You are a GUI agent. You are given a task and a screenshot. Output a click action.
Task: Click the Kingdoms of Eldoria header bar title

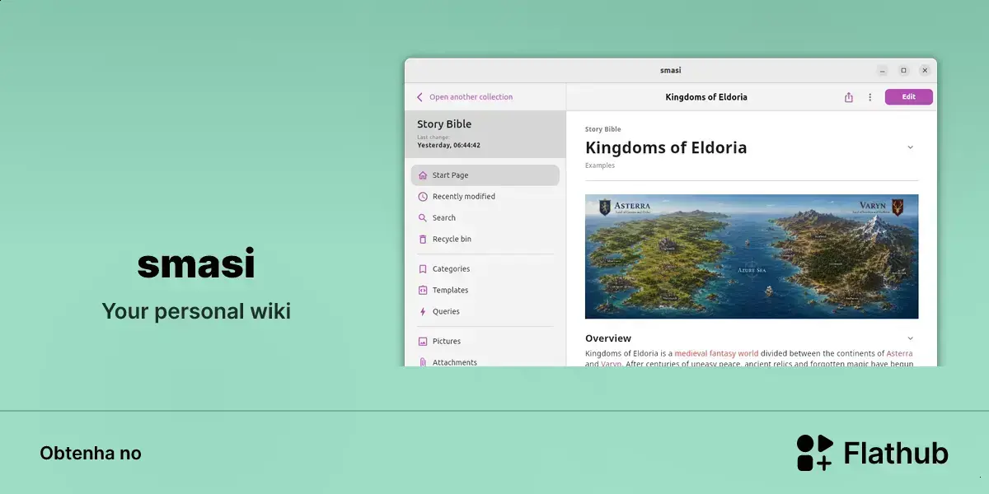(x=706, y=97)
